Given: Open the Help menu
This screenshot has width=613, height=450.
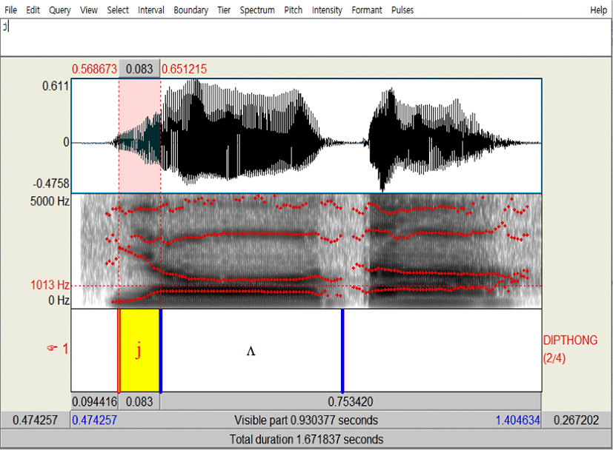Looking at the screenshot, I should [598, 10].
